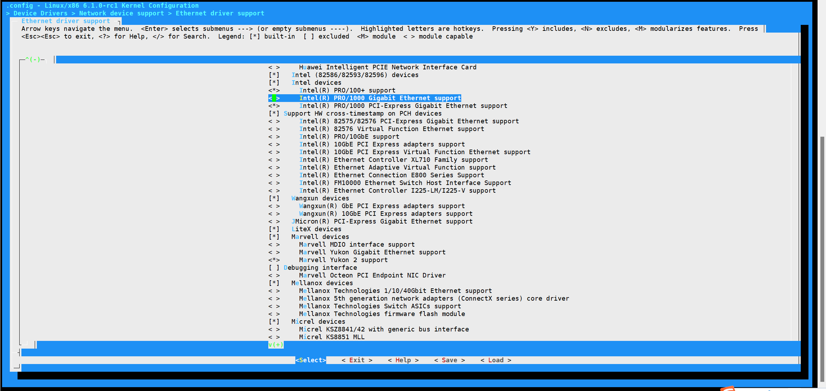
Task: Click the Save button
Action: click(449, 360)
